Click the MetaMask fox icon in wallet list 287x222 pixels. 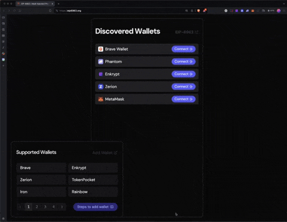click(100, 99)
